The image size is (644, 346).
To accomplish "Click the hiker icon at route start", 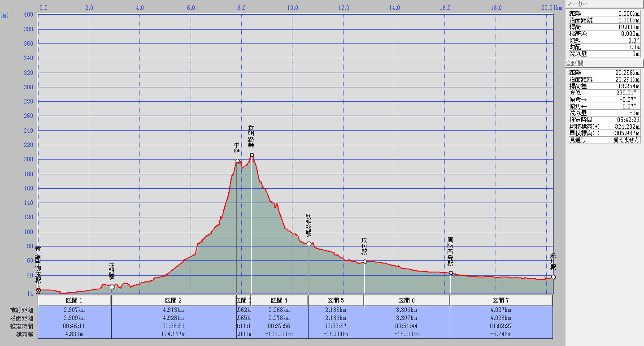I will pos(38,289).
